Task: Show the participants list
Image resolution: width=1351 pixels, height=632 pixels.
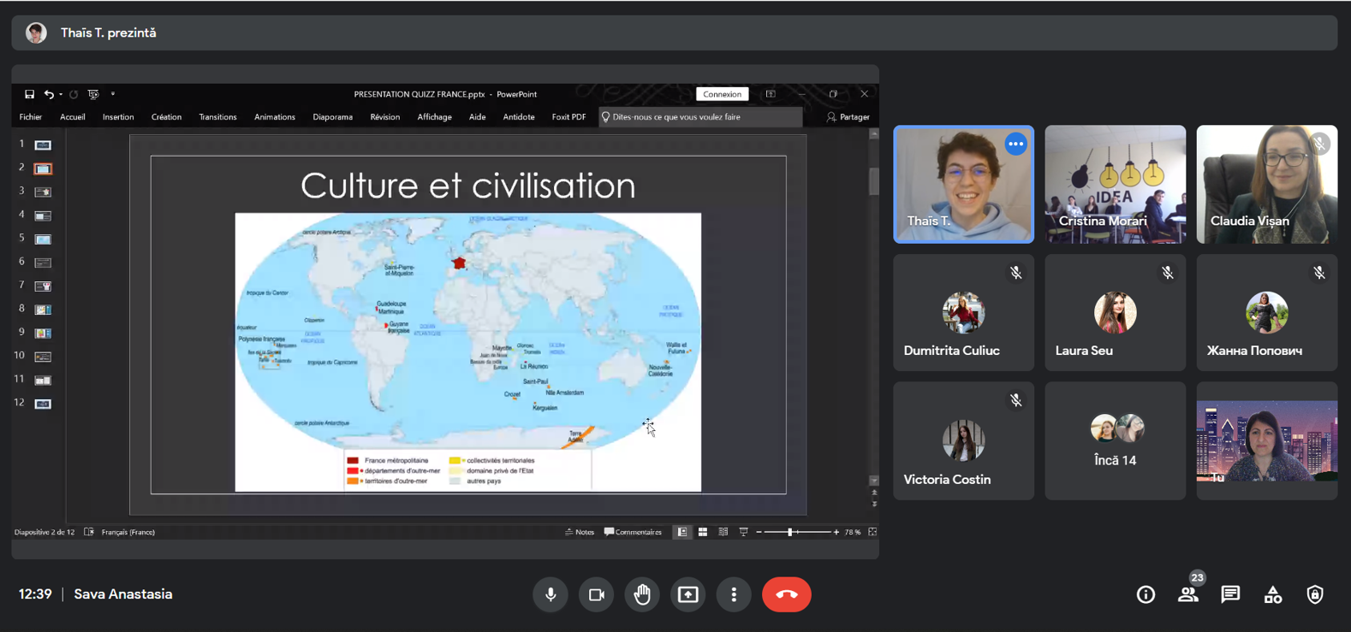Action: 1187,594
